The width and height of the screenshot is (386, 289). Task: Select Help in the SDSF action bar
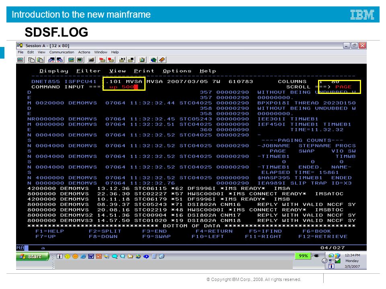208,71
